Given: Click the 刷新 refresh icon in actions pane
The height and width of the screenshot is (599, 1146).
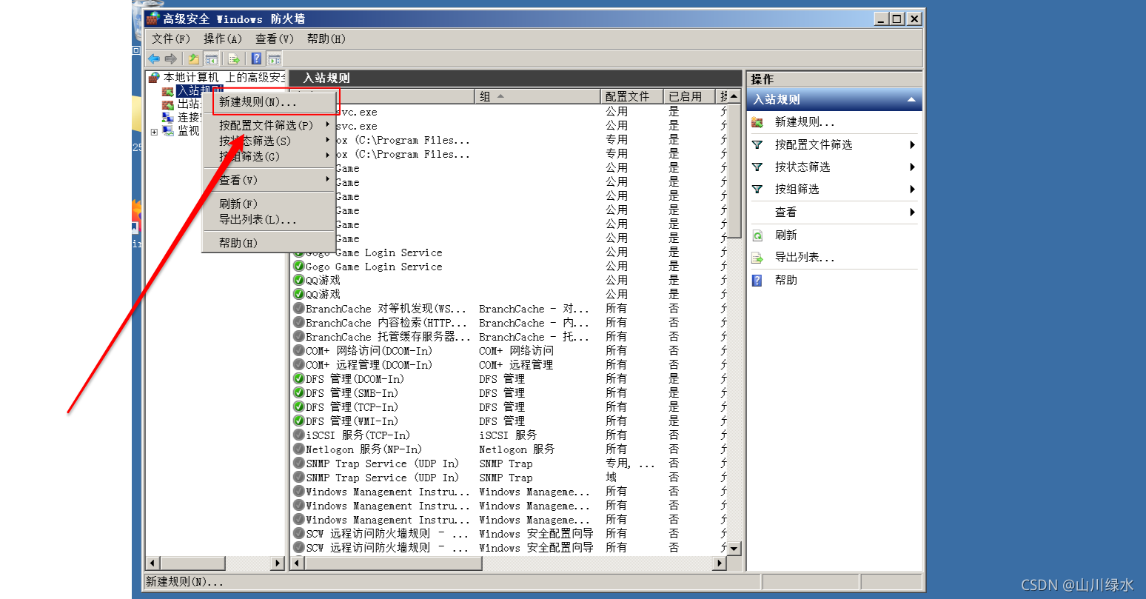Looking at the screenshot, I should (x=757, y=235).
